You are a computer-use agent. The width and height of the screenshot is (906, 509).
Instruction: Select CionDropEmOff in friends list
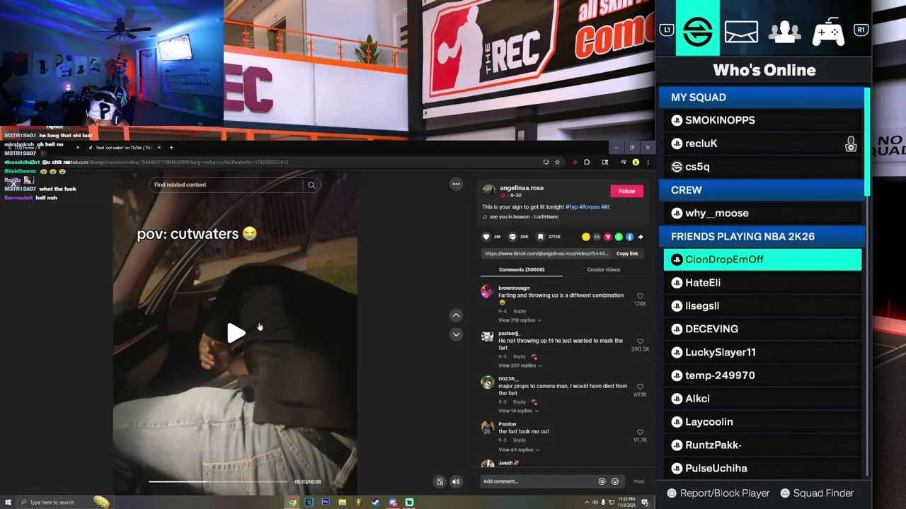(x=762, y=259)
